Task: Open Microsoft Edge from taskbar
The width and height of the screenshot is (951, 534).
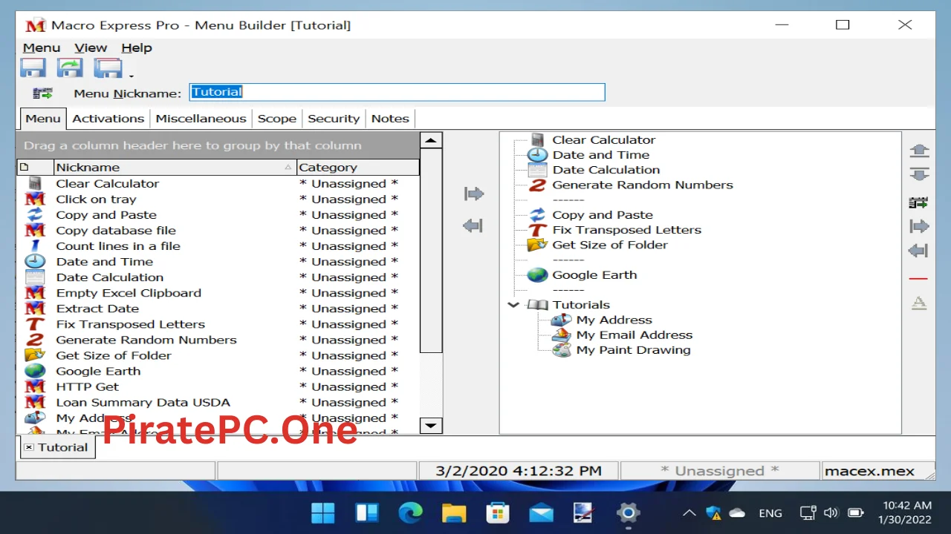Action: [410, 512]
